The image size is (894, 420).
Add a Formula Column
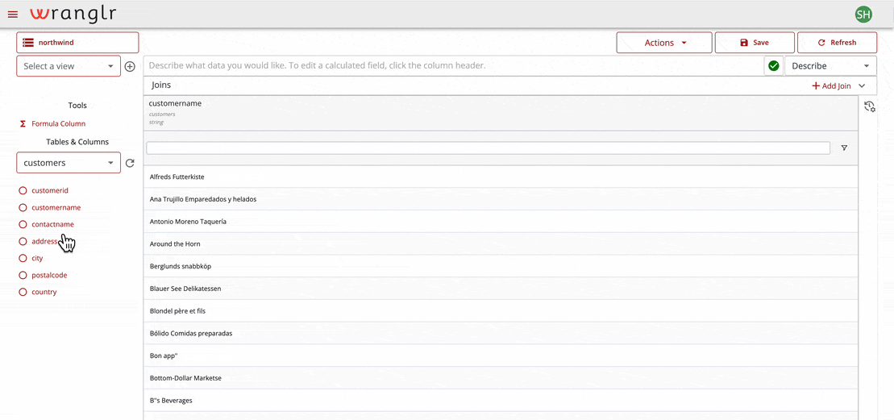click(52, 123)
